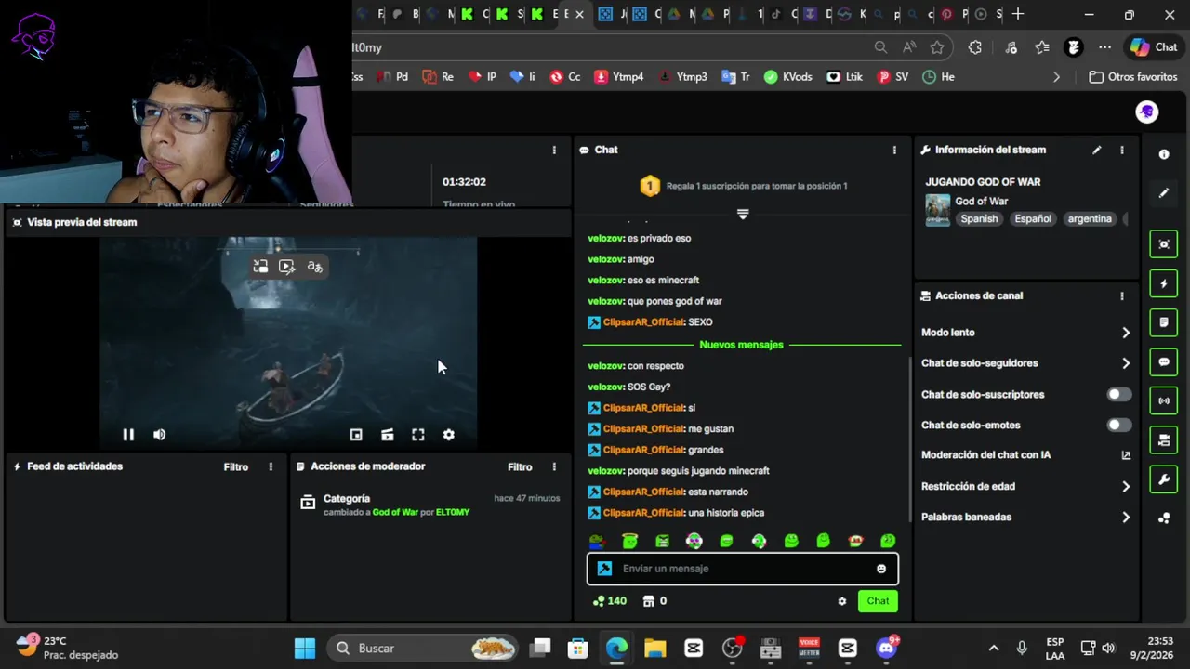Open Feed de actividades Filtro
The width and height of the screenshot is (1190, 669).
coord(236,467)
